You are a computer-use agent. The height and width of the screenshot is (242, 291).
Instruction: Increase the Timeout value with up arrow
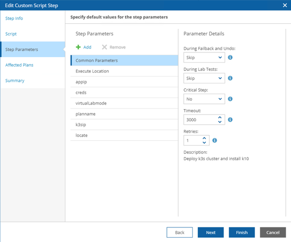click(x=220, y=117)
